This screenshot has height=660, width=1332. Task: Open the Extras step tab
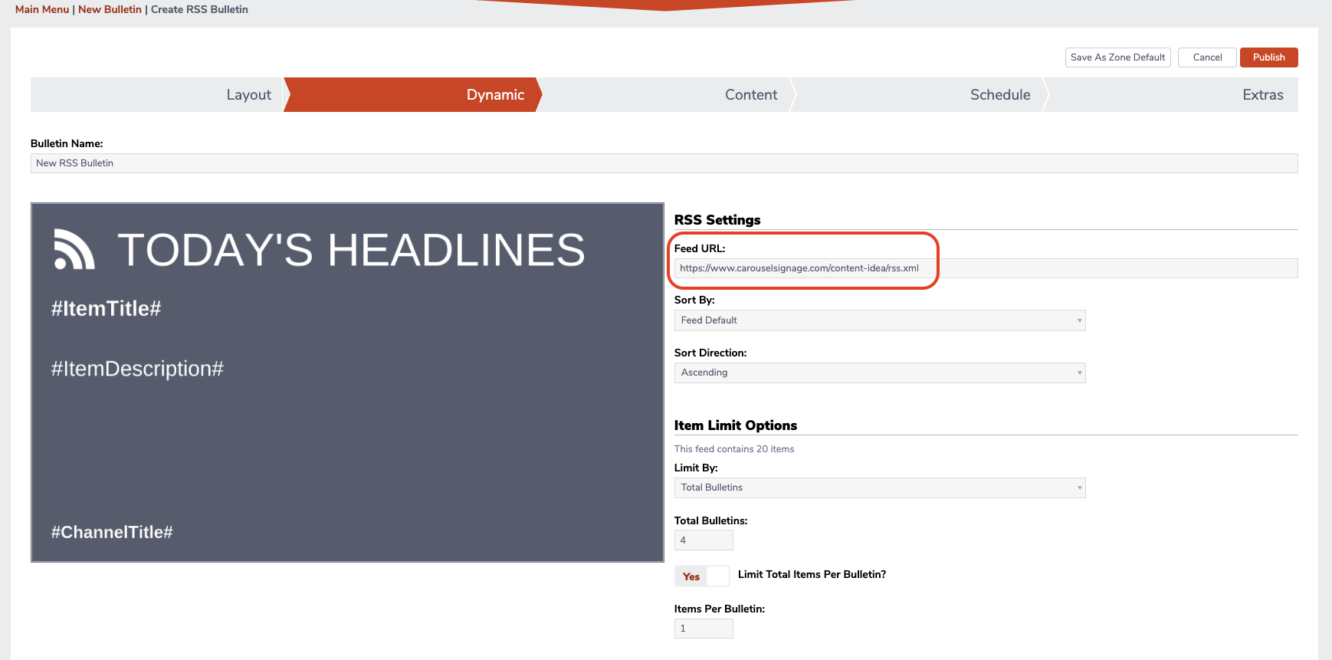pyautogui.click(x=1173, y=95)
